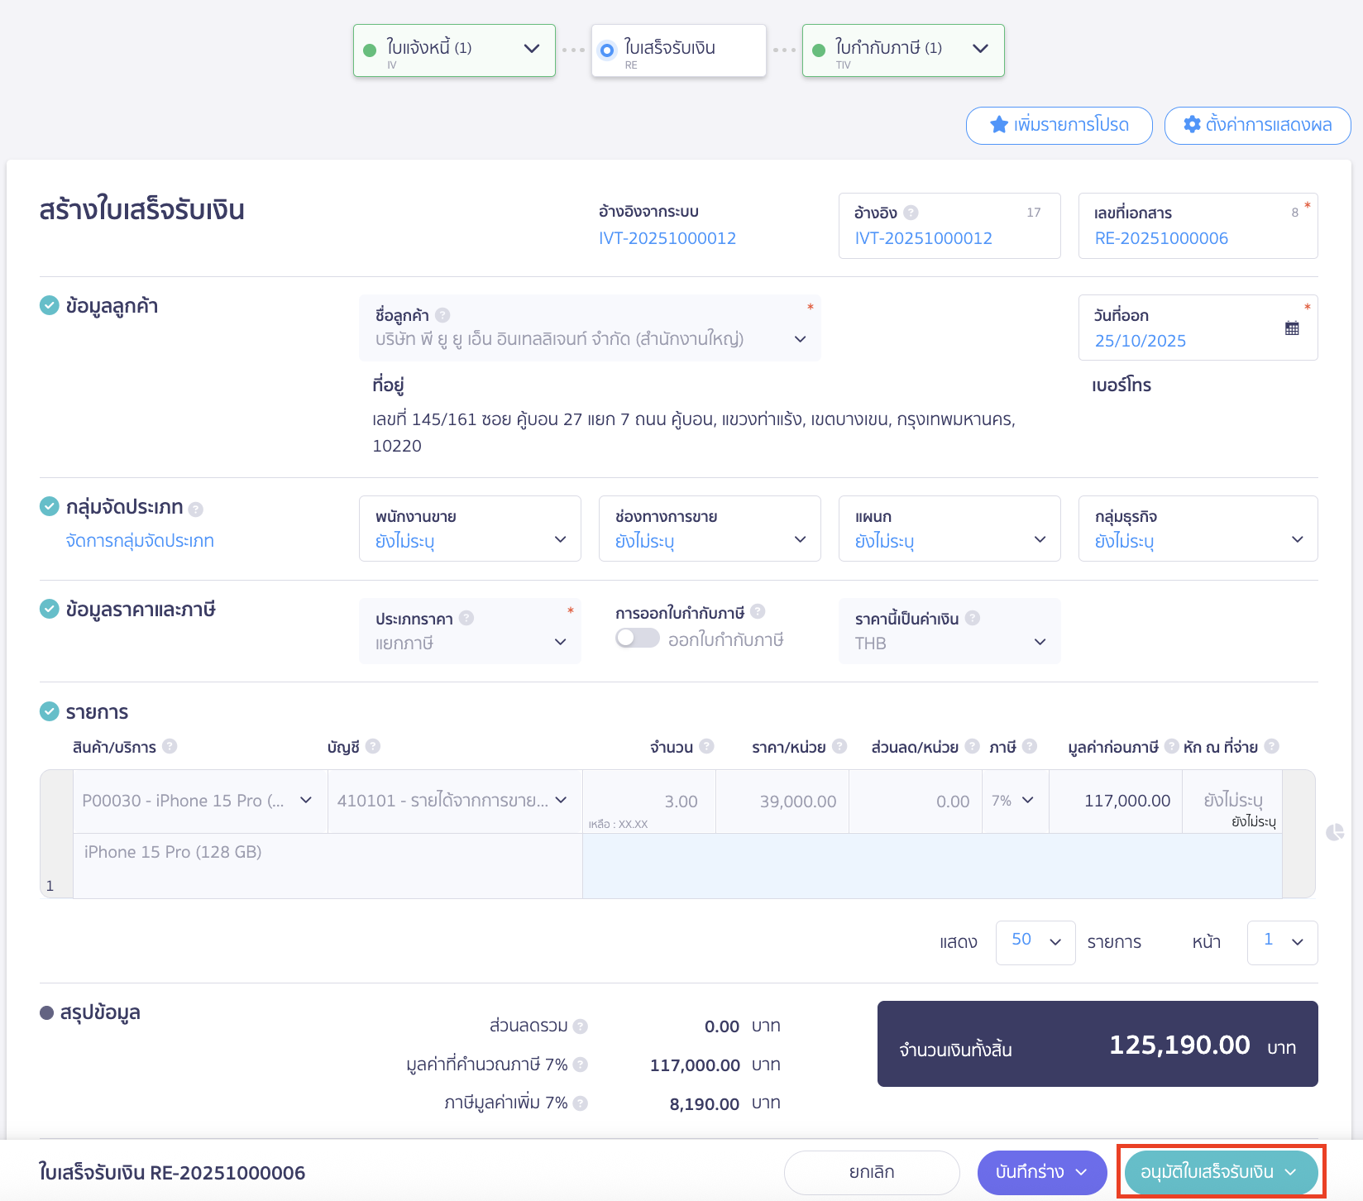This screenshot has height=1201, width=1363.
Task: Click the help icon next to อ้างอิง
Action: coord(911,213)
